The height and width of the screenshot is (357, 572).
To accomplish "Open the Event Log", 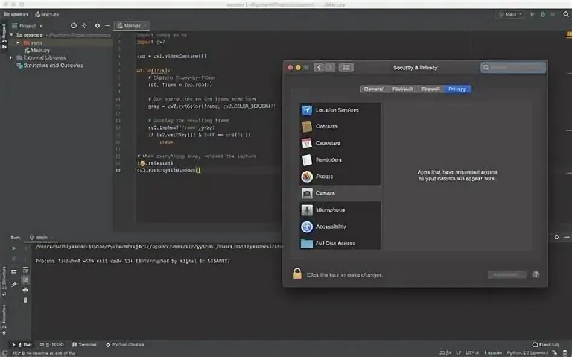I will (x=546, y=344).
